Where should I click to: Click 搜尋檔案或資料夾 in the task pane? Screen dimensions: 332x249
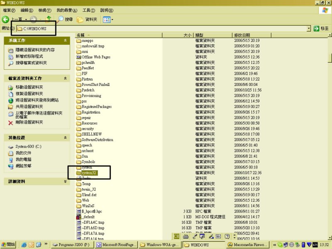pos(31,63)
